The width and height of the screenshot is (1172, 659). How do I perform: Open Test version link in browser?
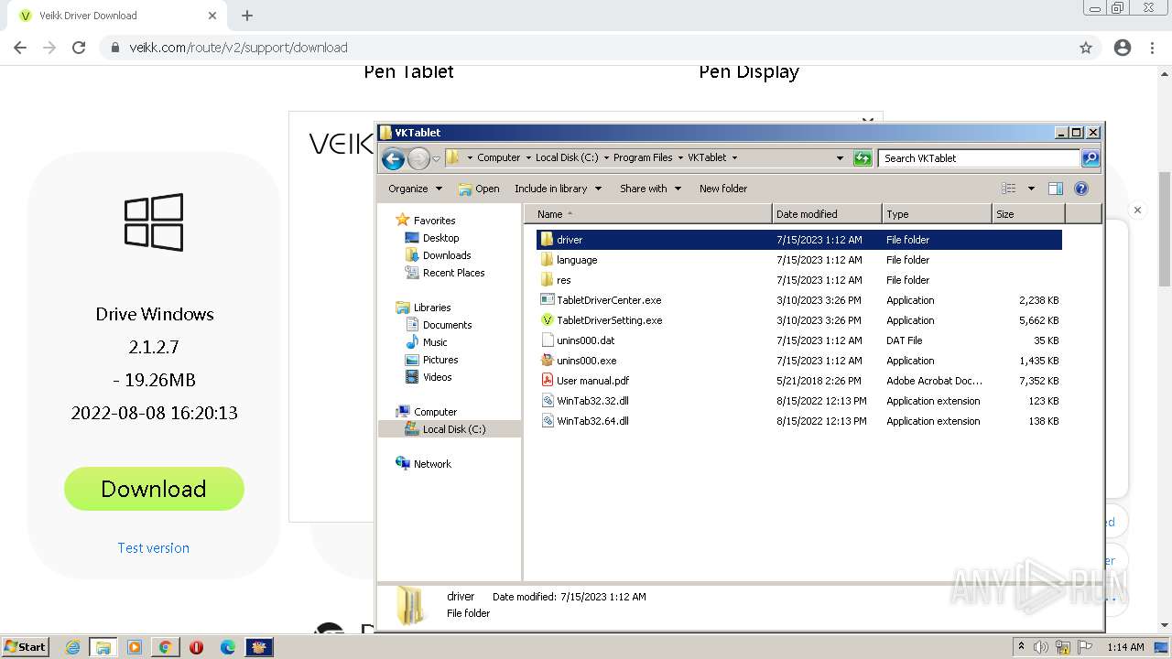tap(154, 547)
